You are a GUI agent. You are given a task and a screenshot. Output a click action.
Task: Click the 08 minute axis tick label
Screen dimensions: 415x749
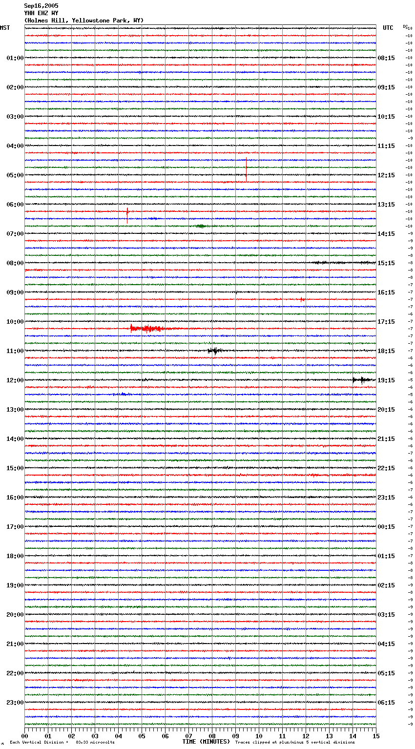[x=212, y=736]
